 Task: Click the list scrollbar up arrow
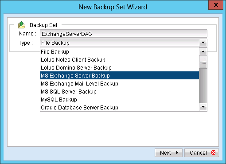click(x=203, y=52)
